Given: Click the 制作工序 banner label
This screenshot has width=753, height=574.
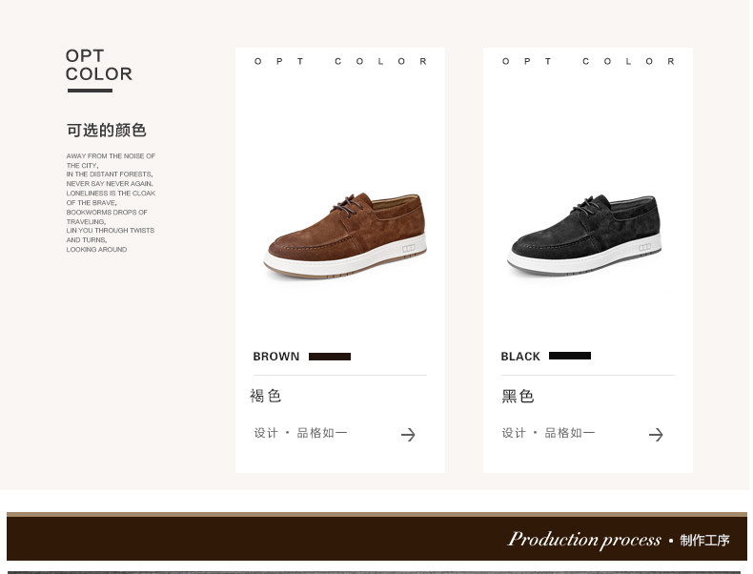Looking at the screenshot, I should click(704, 541).
